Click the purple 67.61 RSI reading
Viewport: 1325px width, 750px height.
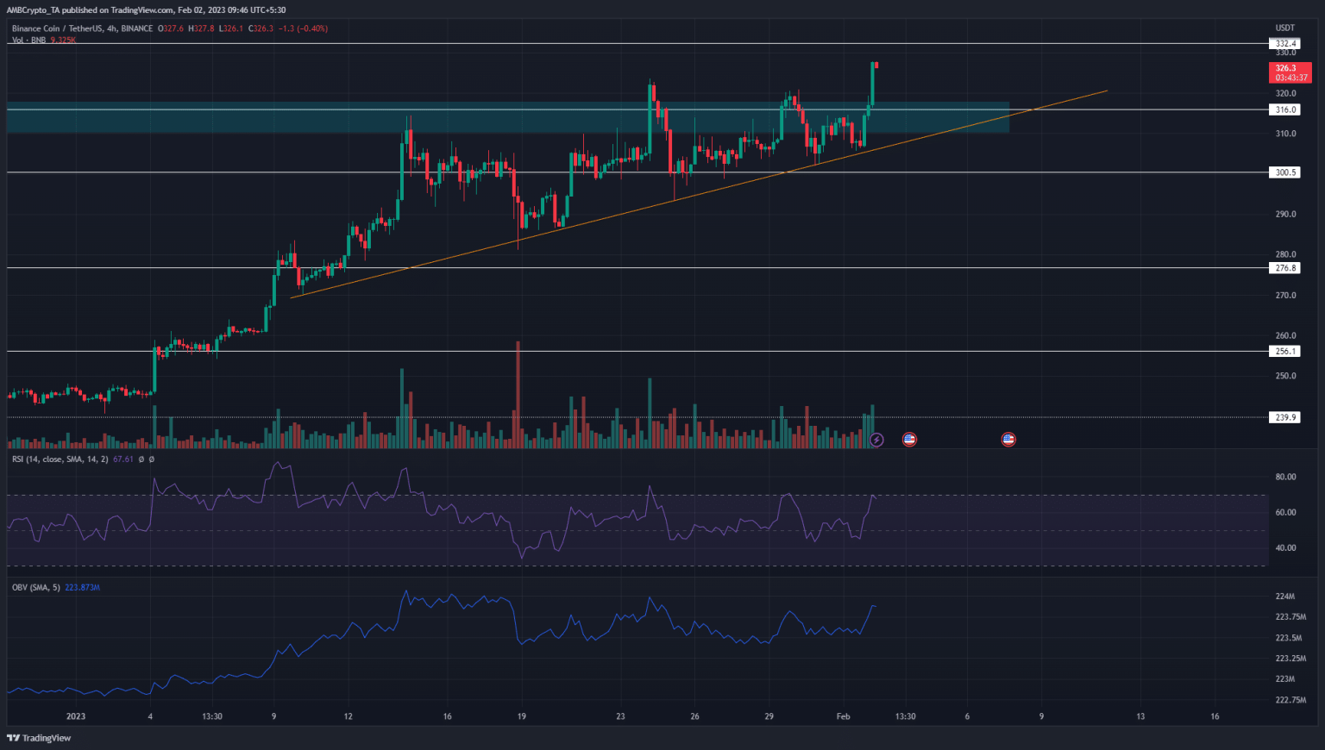coord(122,459)
